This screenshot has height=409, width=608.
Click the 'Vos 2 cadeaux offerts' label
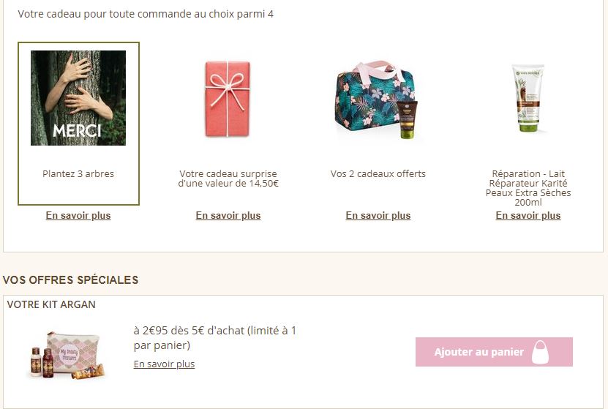click(378, 173)
